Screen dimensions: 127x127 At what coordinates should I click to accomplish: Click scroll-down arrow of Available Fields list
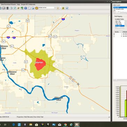coord(125,26)
